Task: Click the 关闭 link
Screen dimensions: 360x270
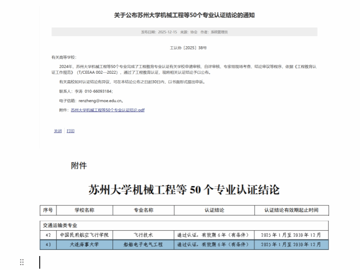Action: tap(58, 131)
